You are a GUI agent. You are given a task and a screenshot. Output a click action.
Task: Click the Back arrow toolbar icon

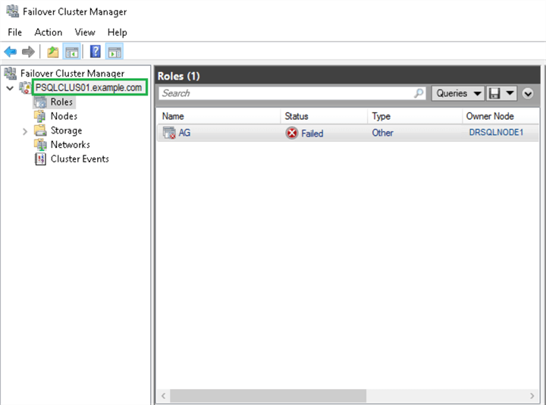(11, 52)
